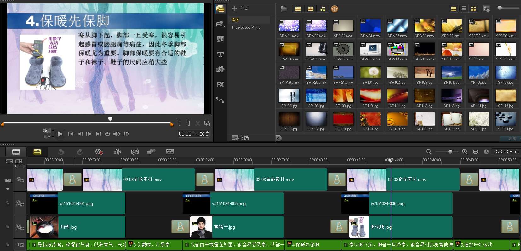The height and width of the screenshot is (251, 521).
Task: Open the Sound Mixer
Action: [117, 152]
